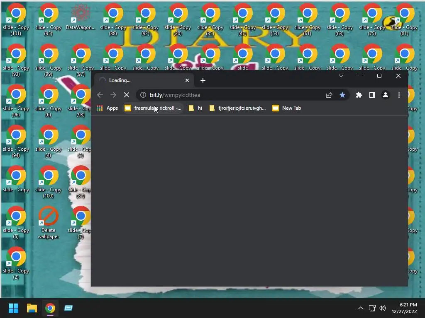
Task: Select the DataWagon desktop shortcut
Action: [81, 17]
